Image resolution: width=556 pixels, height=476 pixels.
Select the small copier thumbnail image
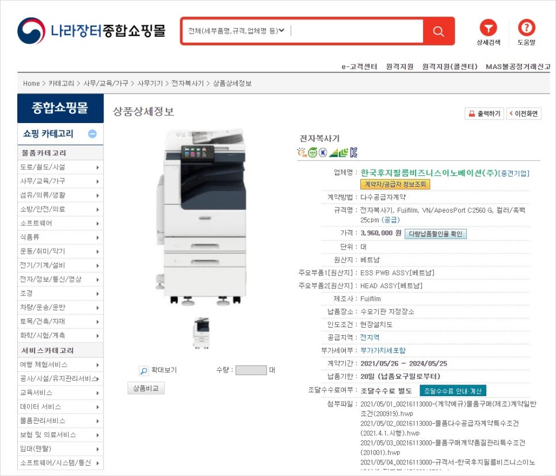tap(201, 333)
